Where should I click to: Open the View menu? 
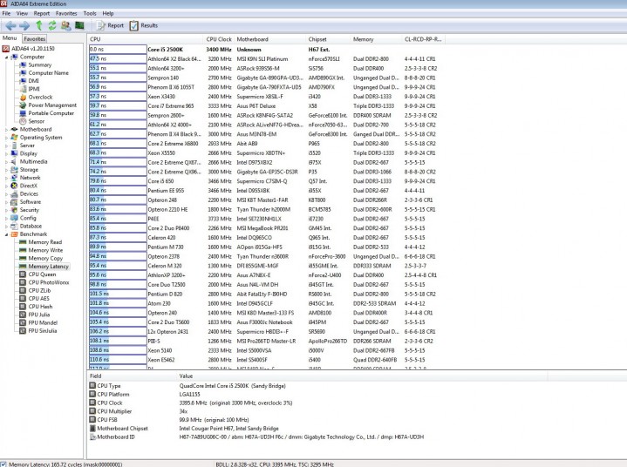(22, 13)
